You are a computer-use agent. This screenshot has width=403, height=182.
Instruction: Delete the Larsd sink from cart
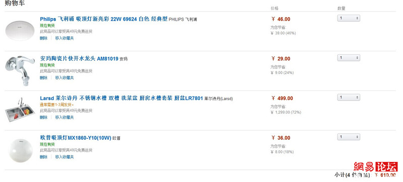[x=44, y=118]
